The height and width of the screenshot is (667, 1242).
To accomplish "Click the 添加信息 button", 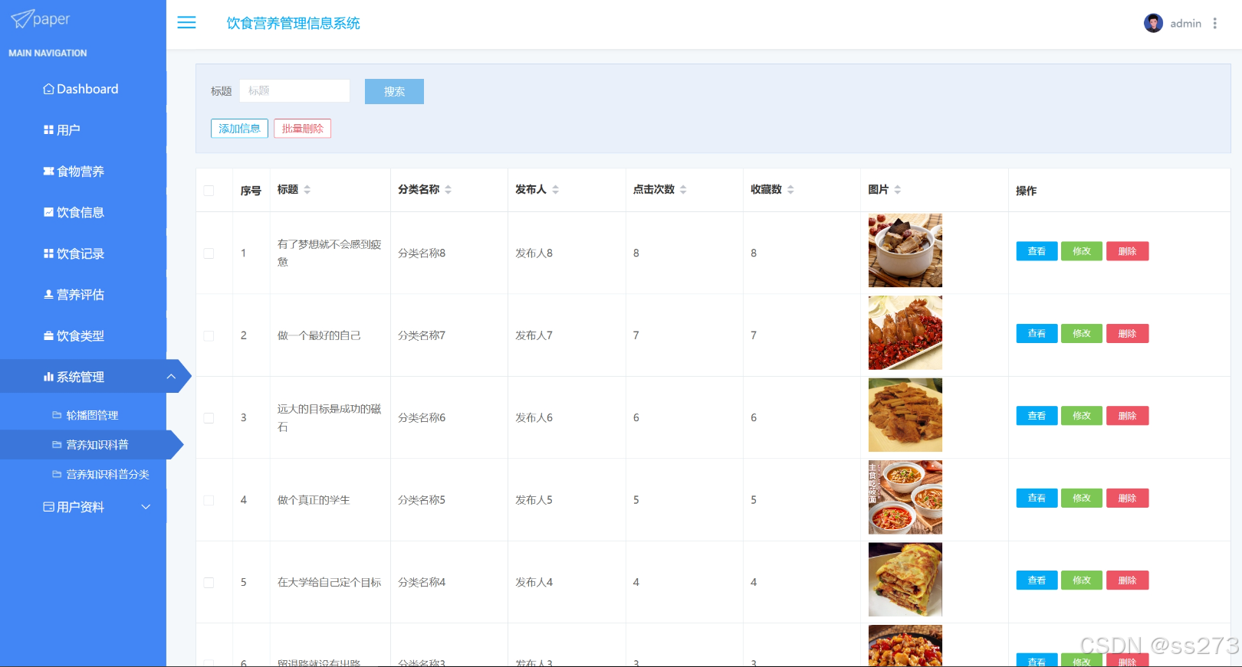I will [239, 129].
